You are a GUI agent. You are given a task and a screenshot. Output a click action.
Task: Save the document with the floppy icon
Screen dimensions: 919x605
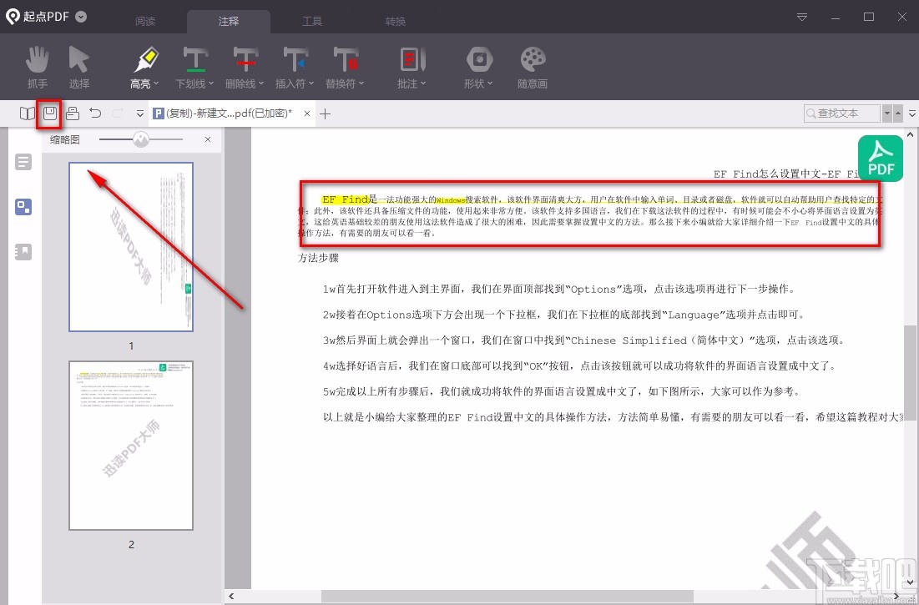point(50,113)
